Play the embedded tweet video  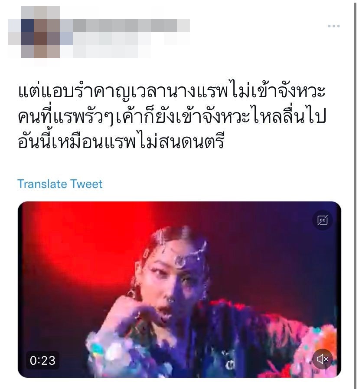pyautogui.click(x=179, y=290)
